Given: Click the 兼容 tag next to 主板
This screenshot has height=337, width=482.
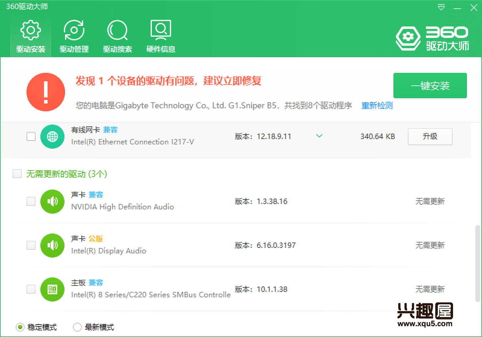Looking at the screenshot, I should click(x=96, y=283).
